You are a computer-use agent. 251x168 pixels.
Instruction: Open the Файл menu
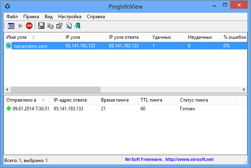12,17
